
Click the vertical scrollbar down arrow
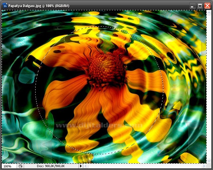[x=209, y=161]
